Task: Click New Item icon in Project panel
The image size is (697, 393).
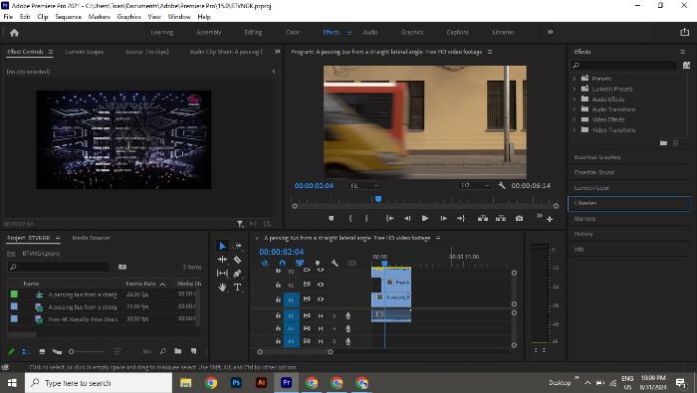Action: 194,351
